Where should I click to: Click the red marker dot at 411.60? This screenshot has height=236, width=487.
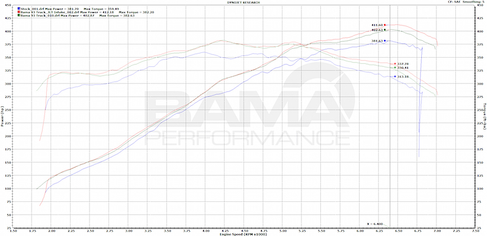[x=385, y=25]
